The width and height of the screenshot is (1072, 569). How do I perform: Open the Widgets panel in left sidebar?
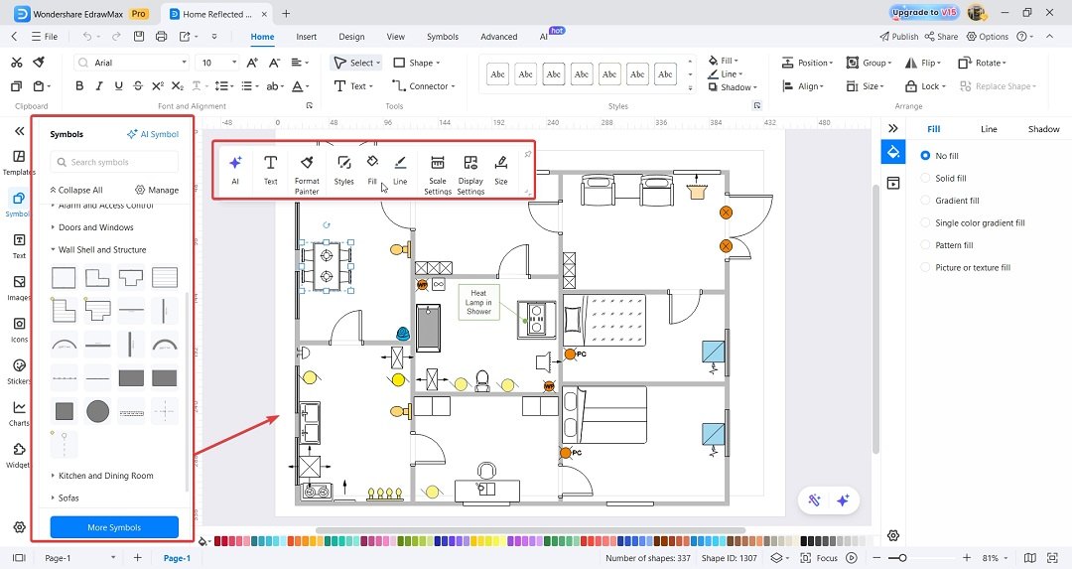click(19, 456)
